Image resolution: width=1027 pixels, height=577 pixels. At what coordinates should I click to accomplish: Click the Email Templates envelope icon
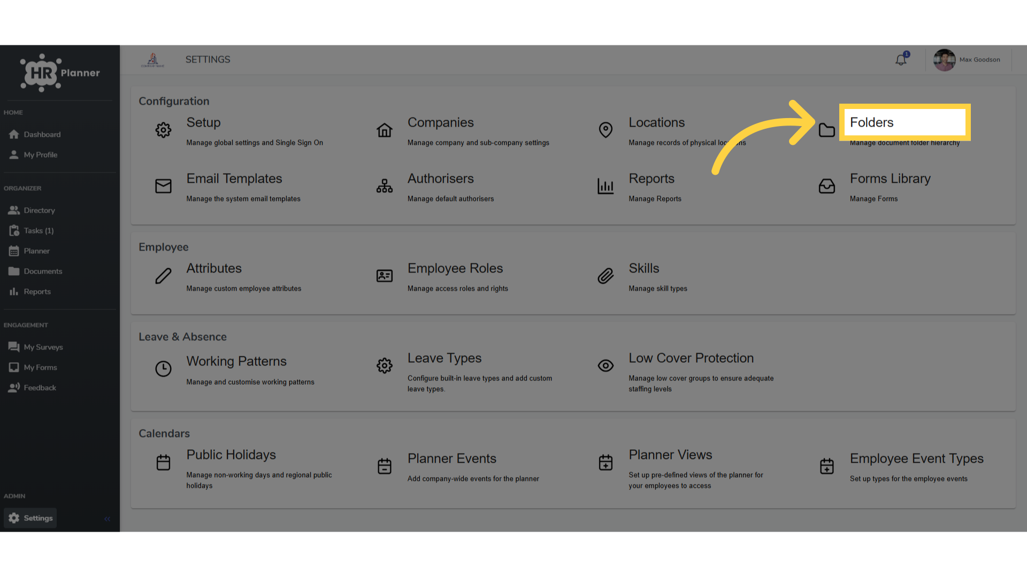(x=163, y=186)
